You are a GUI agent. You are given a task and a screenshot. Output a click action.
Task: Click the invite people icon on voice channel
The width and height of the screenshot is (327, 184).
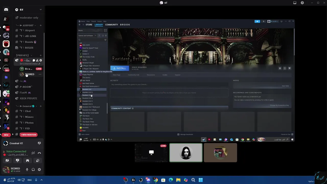click(x=37, y=60)
